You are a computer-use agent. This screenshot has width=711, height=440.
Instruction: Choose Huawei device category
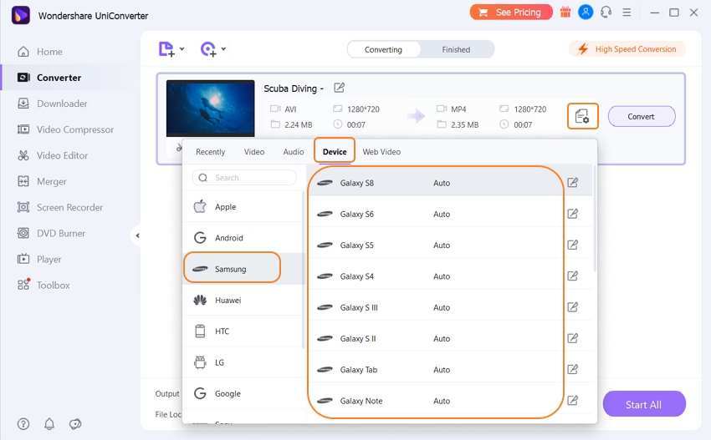tap(243, 300)
